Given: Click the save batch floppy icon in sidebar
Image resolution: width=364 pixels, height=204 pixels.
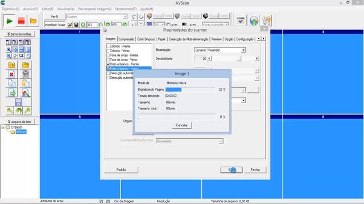Looking at the screenshot, I should [19, 102].
